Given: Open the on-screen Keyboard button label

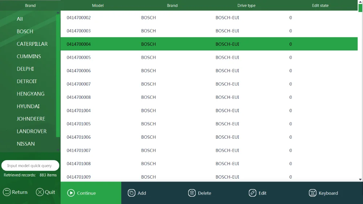Looking at the screenshot, I should pyautogui.click(x=328, y=193).
